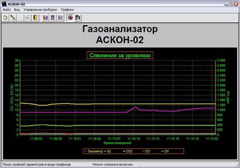
Task: Toggle the Тахометр series in the legend
Action: click(x=93, y=151)
